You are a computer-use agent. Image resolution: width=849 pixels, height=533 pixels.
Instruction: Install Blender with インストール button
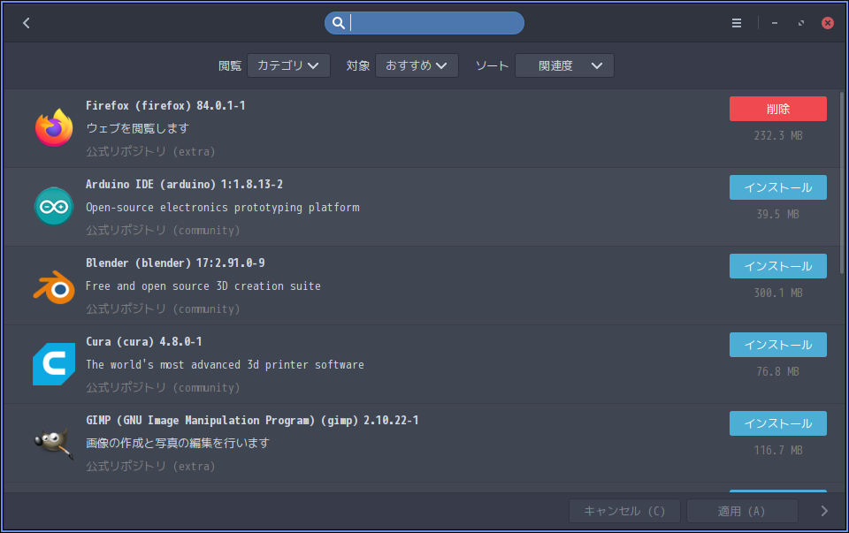777,266
